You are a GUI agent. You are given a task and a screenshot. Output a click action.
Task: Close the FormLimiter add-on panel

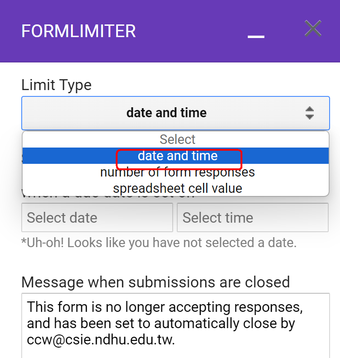pos(313,29)
